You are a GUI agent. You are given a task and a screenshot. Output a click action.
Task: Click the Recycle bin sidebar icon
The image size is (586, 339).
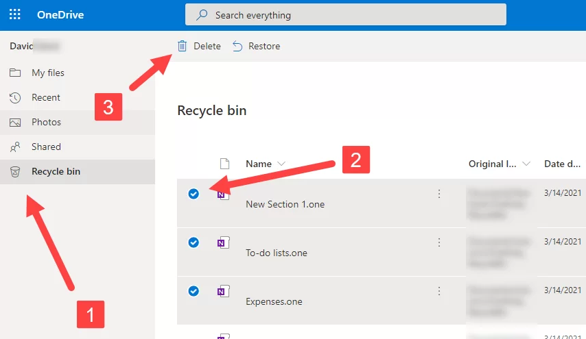click(15, 172)
